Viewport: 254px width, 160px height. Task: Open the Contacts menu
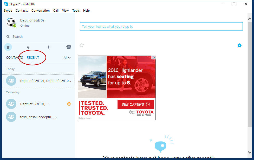pyautogui.click(x=22, y=11)
